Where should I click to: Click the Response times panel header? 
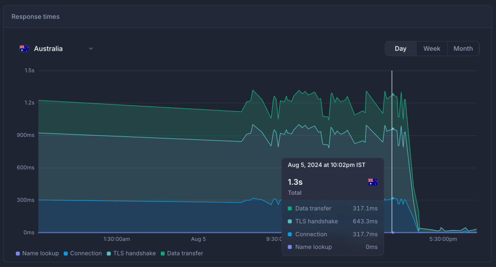(x=35, y=16)
